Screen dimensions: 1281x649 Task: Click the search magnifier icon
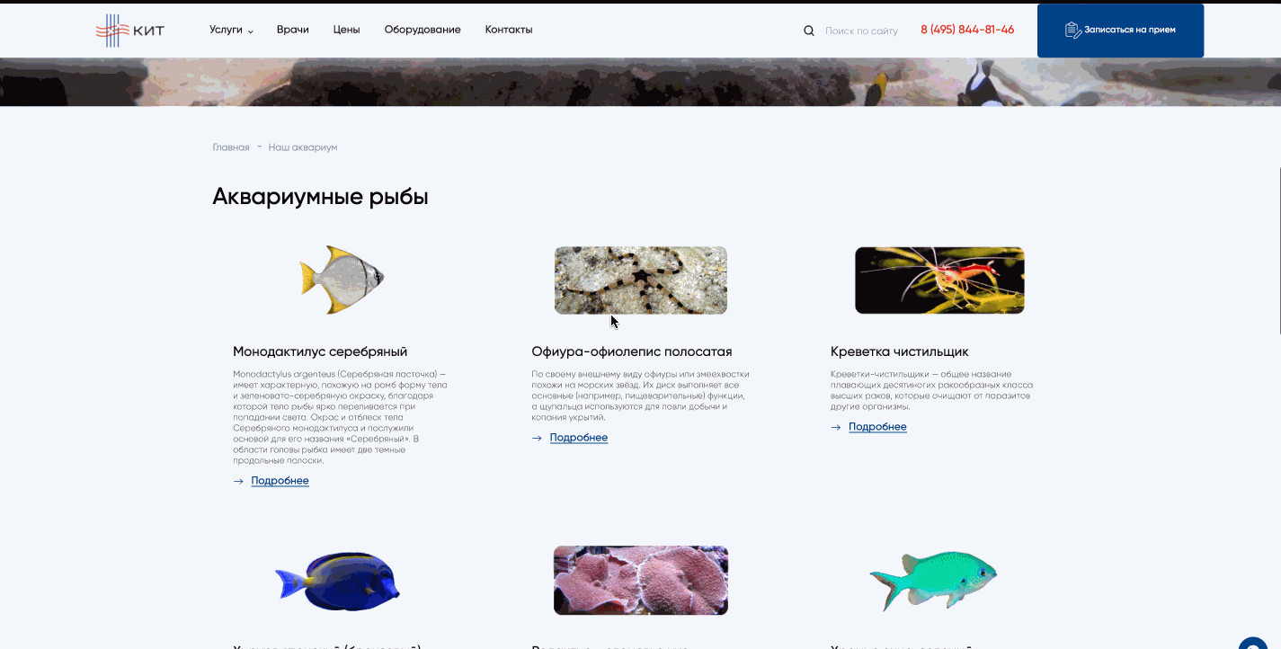click(808, 31)
